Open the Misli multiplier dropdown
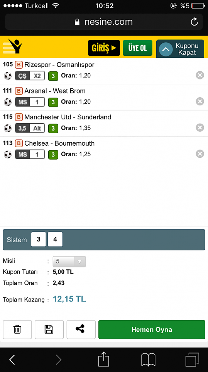 (x=69, y=262)
